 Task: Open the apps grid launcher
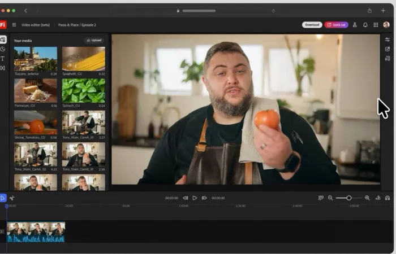coord(376,25)
